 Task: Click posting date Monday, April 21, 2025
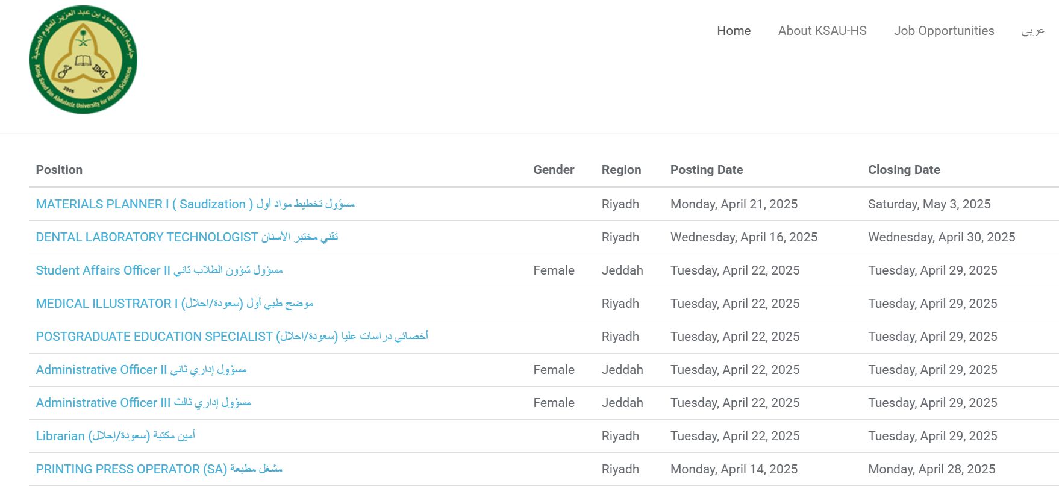click(734, 204)
